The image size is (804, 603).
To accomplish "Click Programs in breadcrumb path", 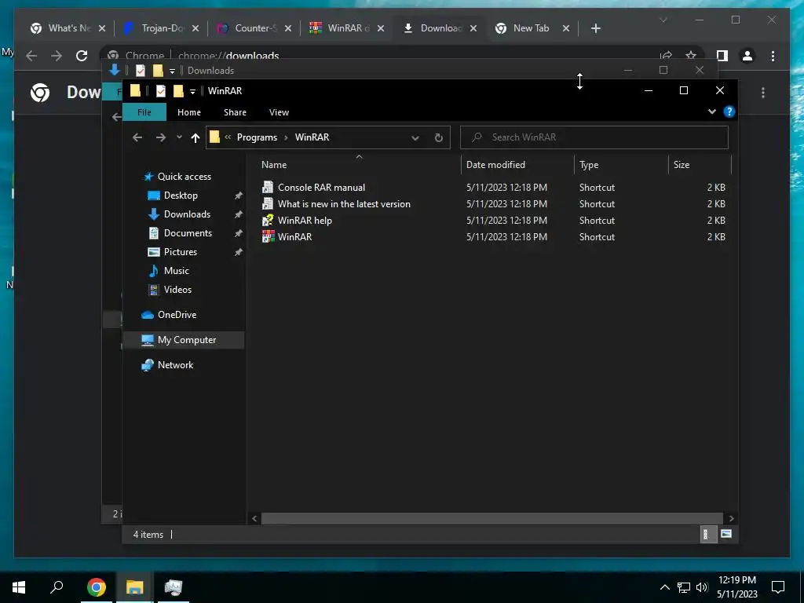I will [x=257, y=137].
